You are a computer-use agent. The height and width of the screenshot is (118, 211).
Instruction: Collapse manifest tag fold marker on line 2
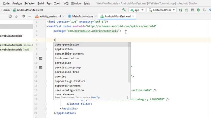(46, 26)
